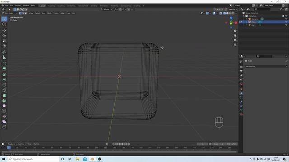The height and width of the screenshot is (162, 289).
Task: Select the Spin tool
Action: [4, 101]
